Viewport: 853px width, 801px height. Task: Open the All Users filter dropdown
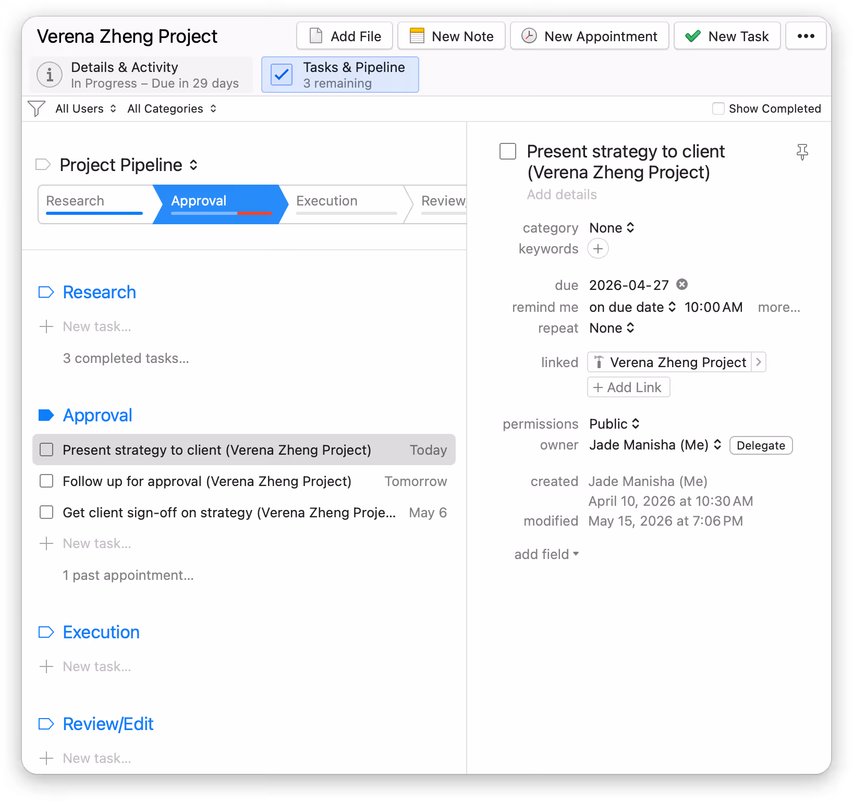coord(86,108)
